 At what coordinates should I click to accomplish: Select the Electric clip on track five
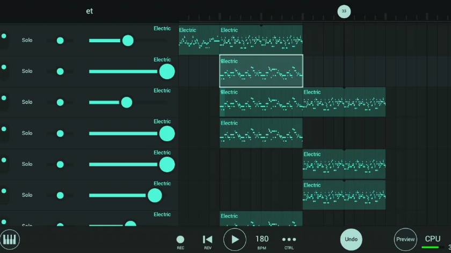point(344,164)
